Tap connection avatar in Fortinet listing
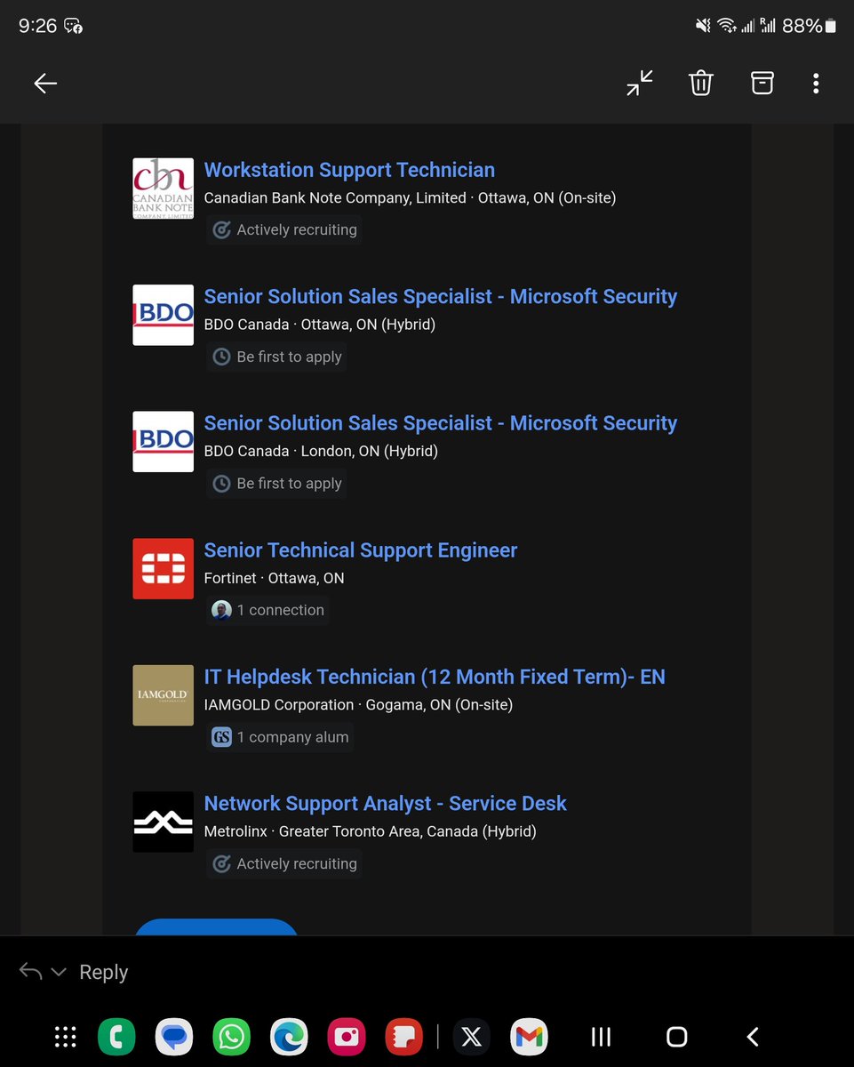This screenshot has width=854, height=1067. [x=221, y=610]
